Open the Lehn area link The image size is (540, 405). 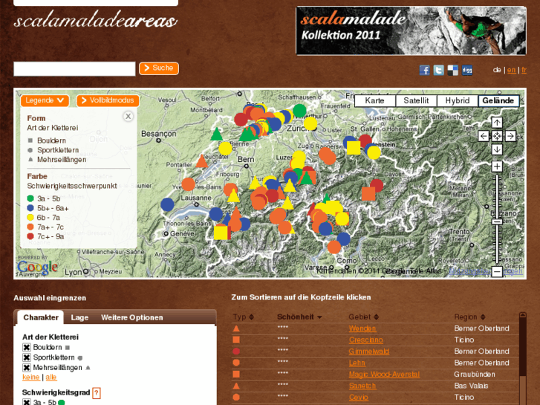[x=357, y=363]
